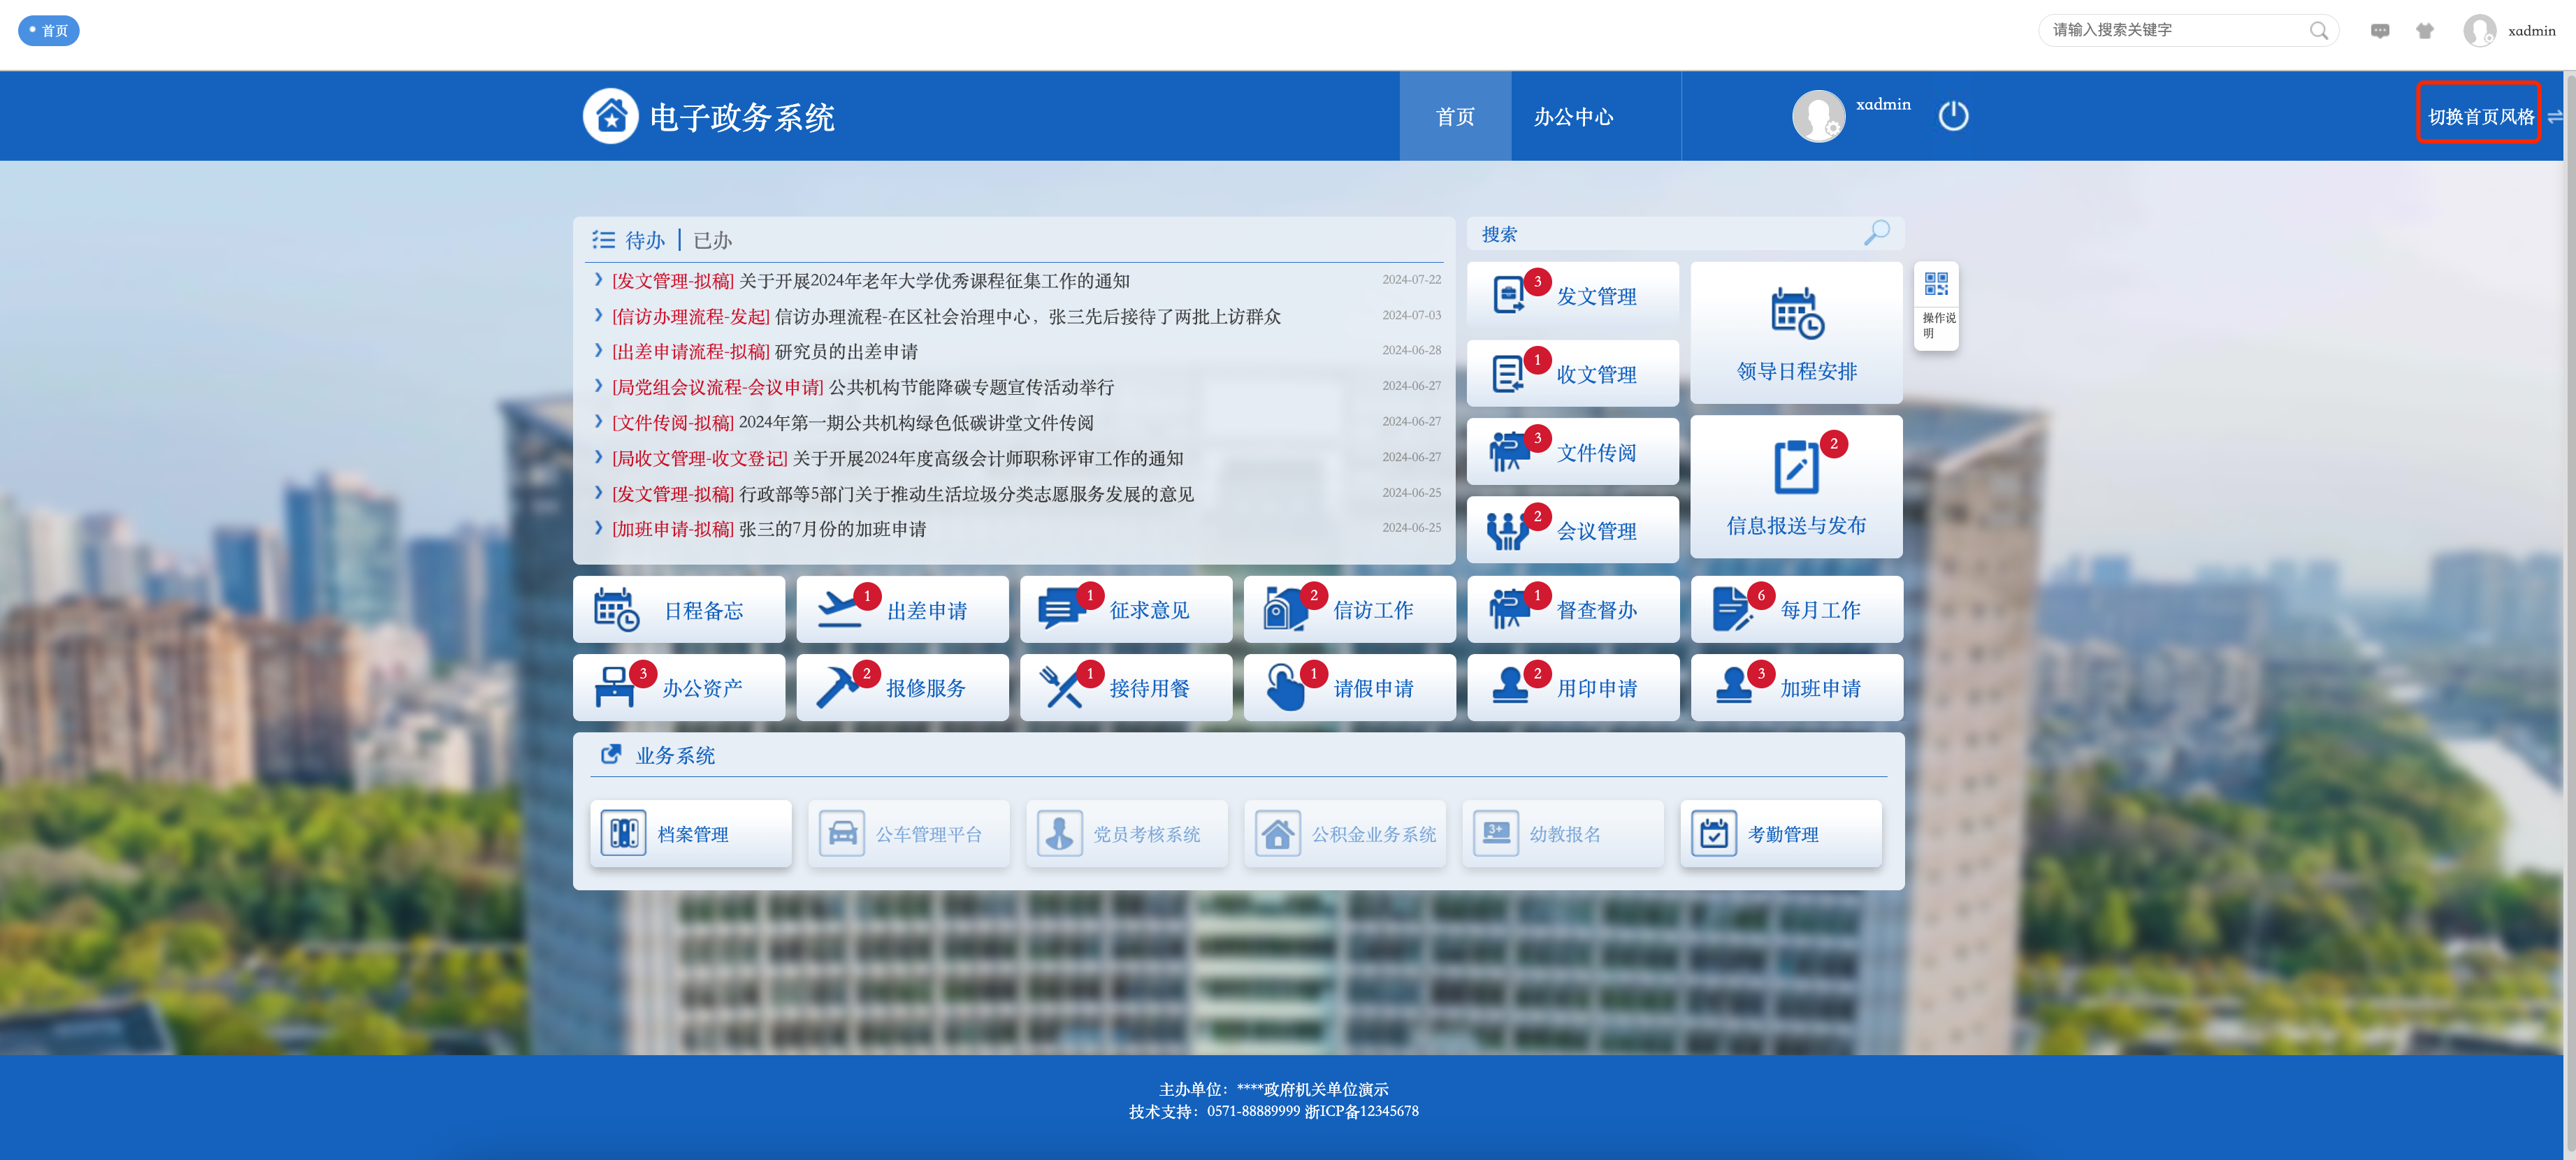Toggle 切换首页风格 homepage style
This screenshot has height=1160, width=2576.
pos(2480,116)
